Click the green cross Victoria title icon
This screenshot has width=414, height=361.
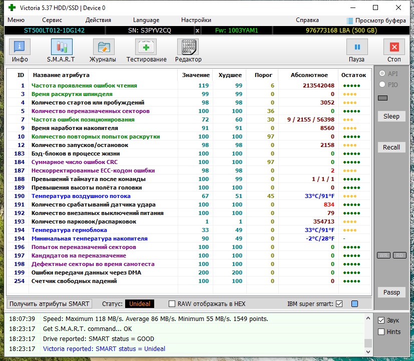(12, 7)
